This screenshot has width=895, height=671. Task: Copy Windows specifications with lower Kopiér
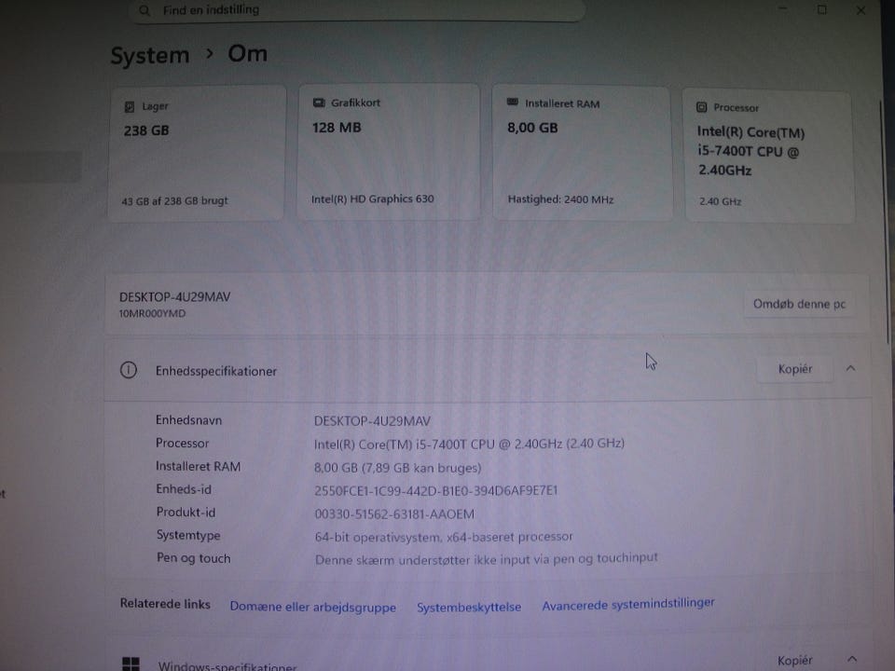(x=794, y=661)
